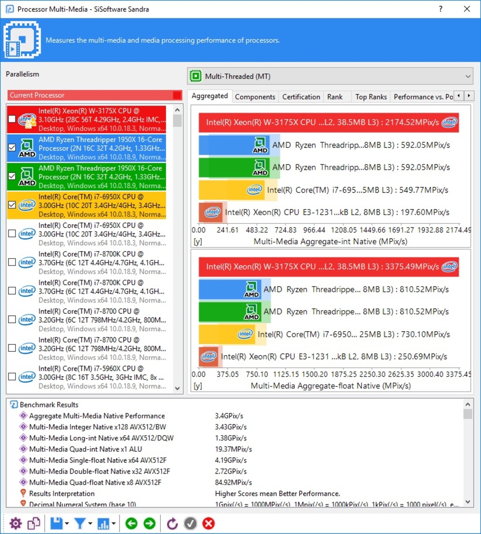Select the Benchmark Results heading
Image resolution: width=481 pixels, height=534 pixels.
click(49, 405)
